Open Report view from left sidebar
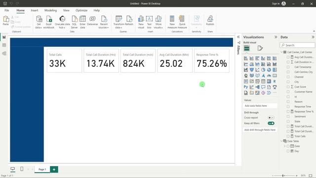 coord(4,37)
